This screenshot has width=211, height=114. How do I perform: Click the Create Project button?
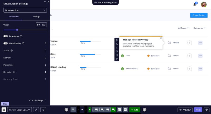(x=199, y=15)
